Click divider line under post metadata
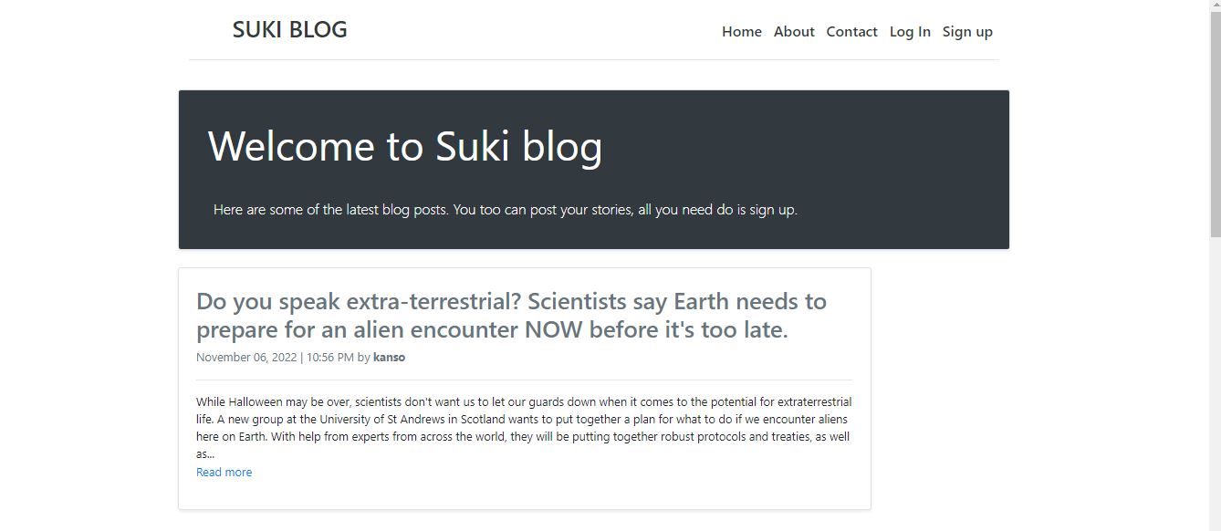This screenshot has height=531, width=1221. tap(524, 380)
